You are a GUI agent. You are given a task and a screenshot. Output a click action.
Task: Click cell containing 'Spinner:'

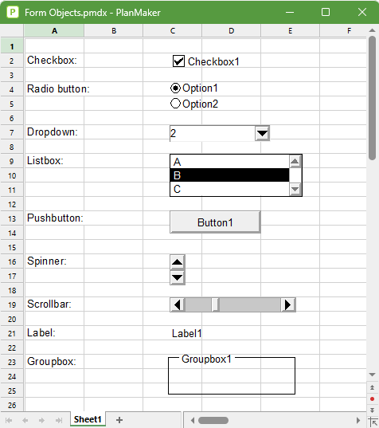click(x=54, y=261)
